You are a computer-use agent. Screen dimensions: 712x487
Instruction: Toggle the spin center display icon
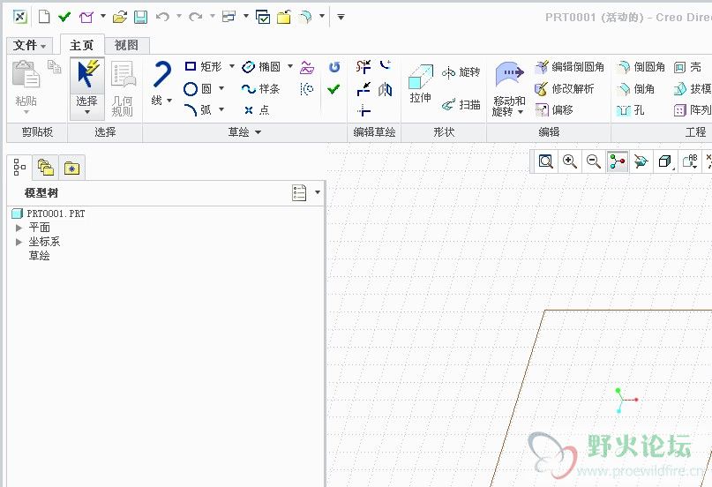pyautogui.click(x=617, y=161)
